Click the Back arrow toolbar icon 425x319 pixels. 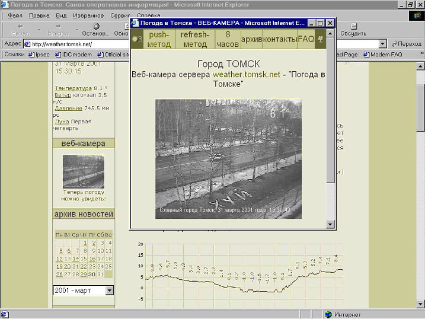tap(20, 26)
